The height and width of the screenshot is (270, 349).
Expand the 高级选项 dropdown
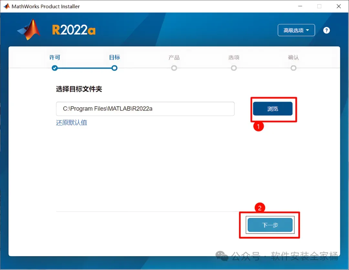pos(296,30)
